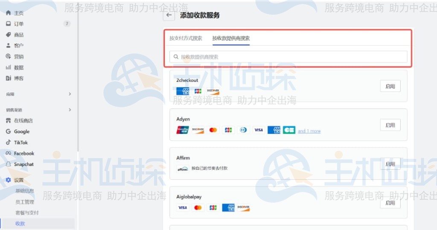This screenshot has height=230, width=437.
Task: Select 按收款提供商搜索 tab
Action: tap(231, 38)
